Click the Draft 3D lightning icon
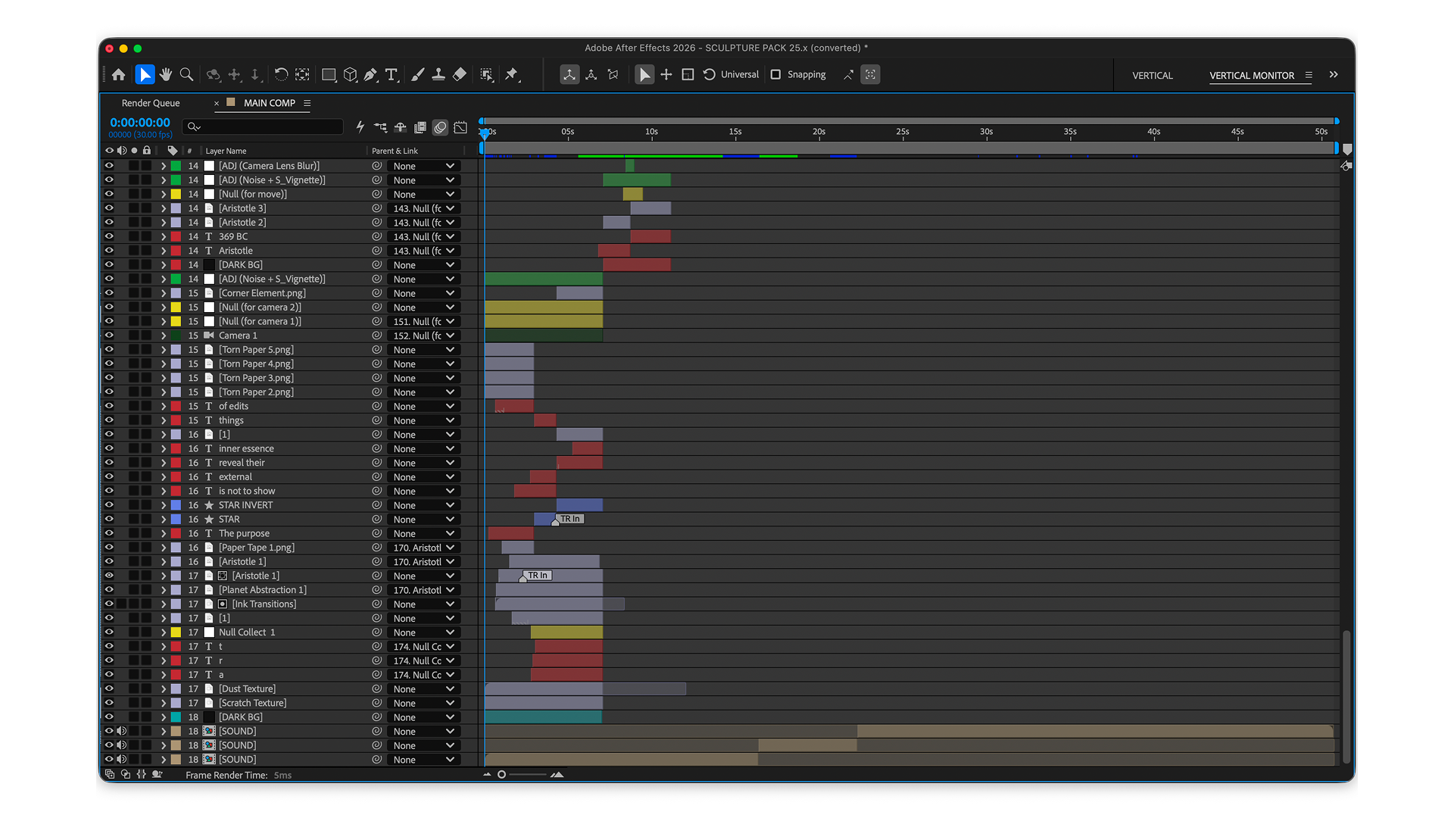The height and width of the screenshot is (818, 1454). click(360, 127)
